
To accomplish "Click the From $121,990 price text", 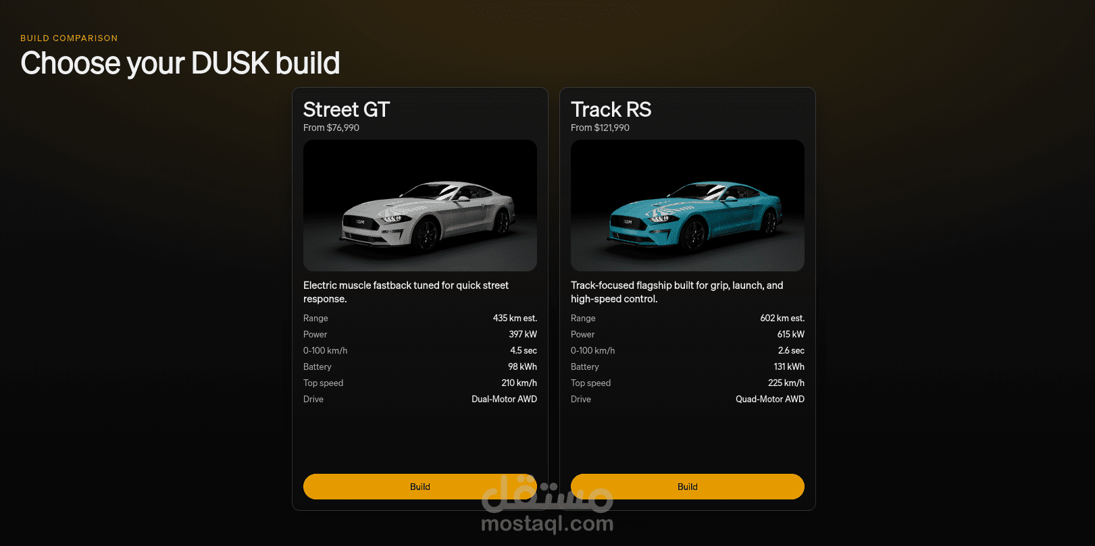I will [600, 128].
